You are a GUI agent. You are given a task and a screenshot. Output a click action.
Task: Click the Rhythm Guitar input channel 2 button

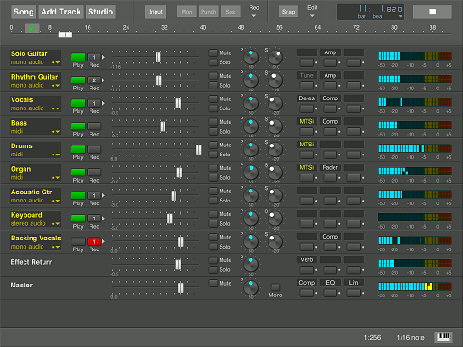click(94, 80)
